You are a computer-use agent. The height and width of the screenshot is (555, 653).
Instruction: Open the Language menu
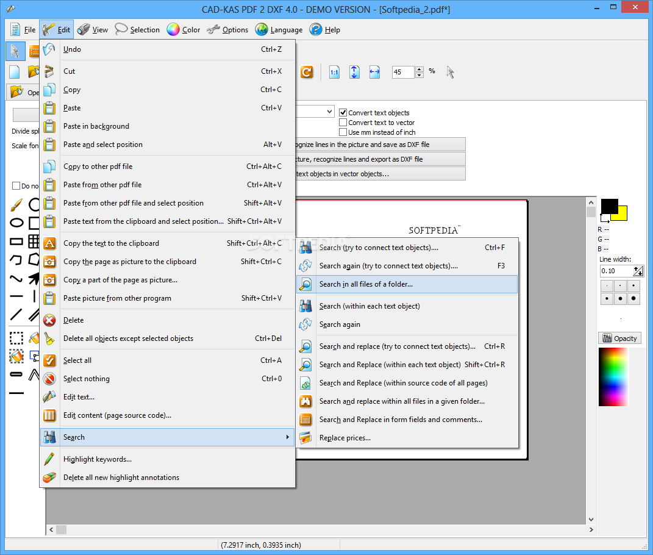tap(279, 30)
